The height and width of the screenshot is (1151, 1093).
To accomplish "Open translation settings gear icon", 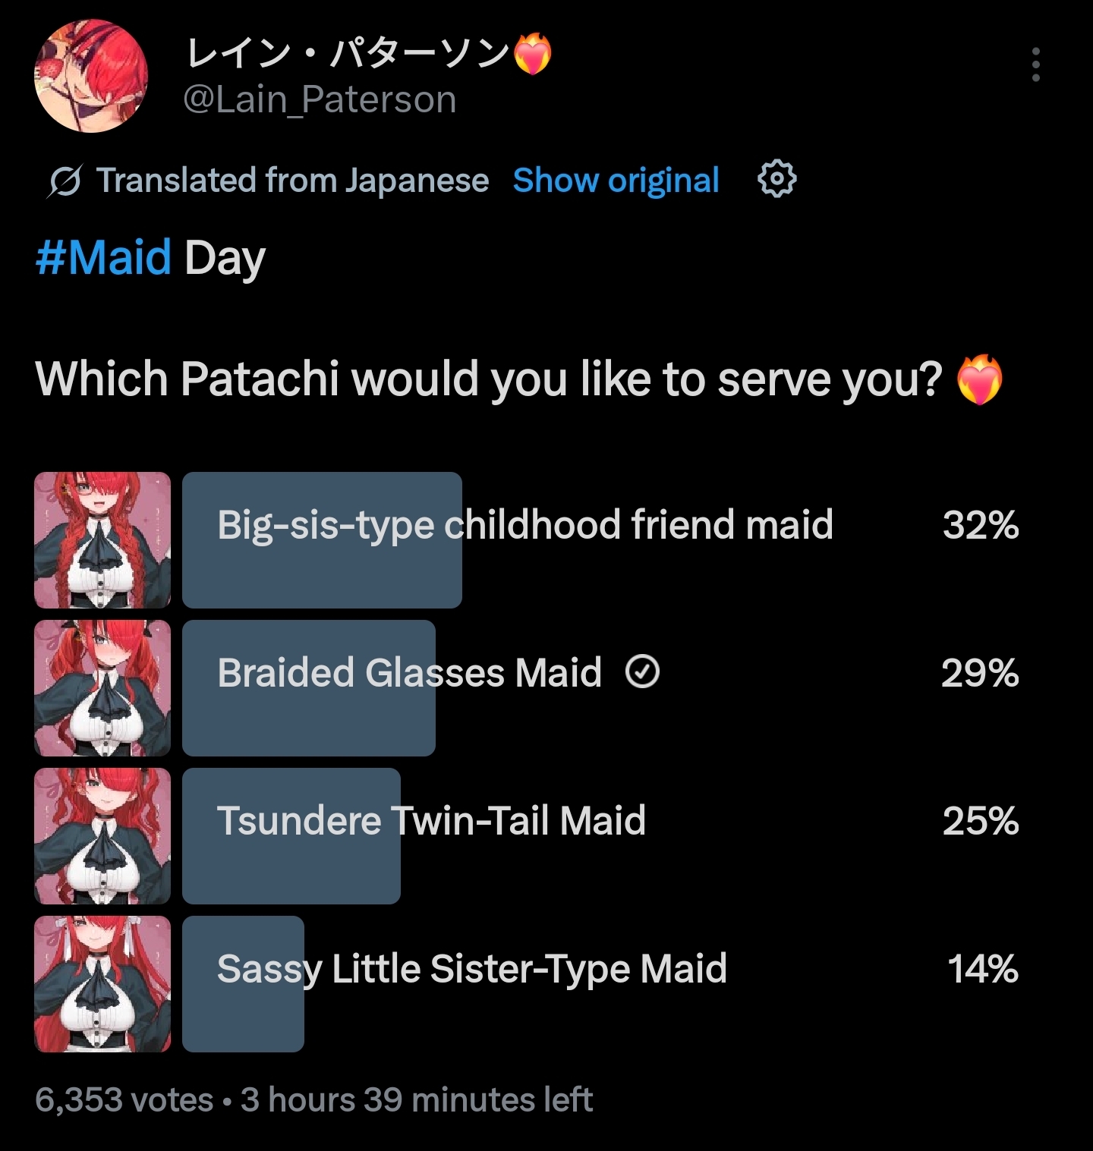I will pos(776,179).
